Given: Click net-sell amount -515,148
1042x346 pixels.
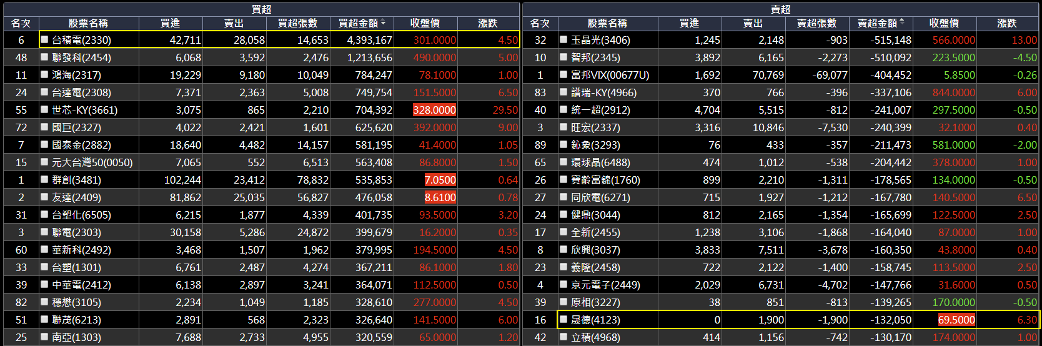Looking at the screenshot, I should pos(890,40).
